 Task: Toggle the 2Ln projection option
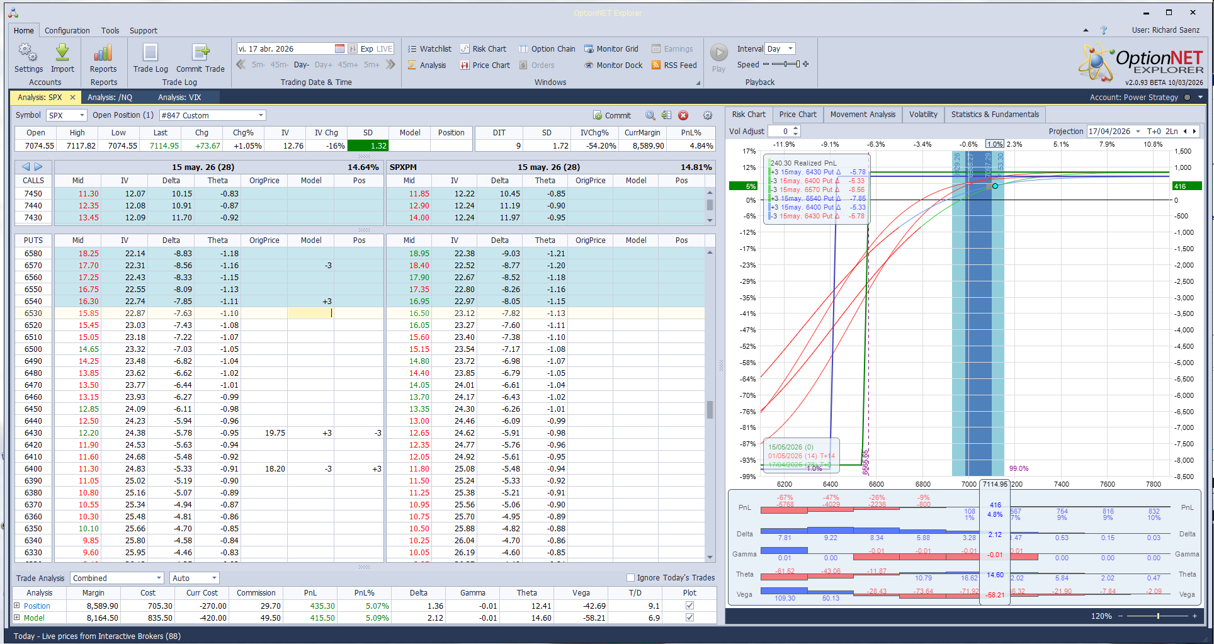pyautogui.click(x=1171, y=131)
